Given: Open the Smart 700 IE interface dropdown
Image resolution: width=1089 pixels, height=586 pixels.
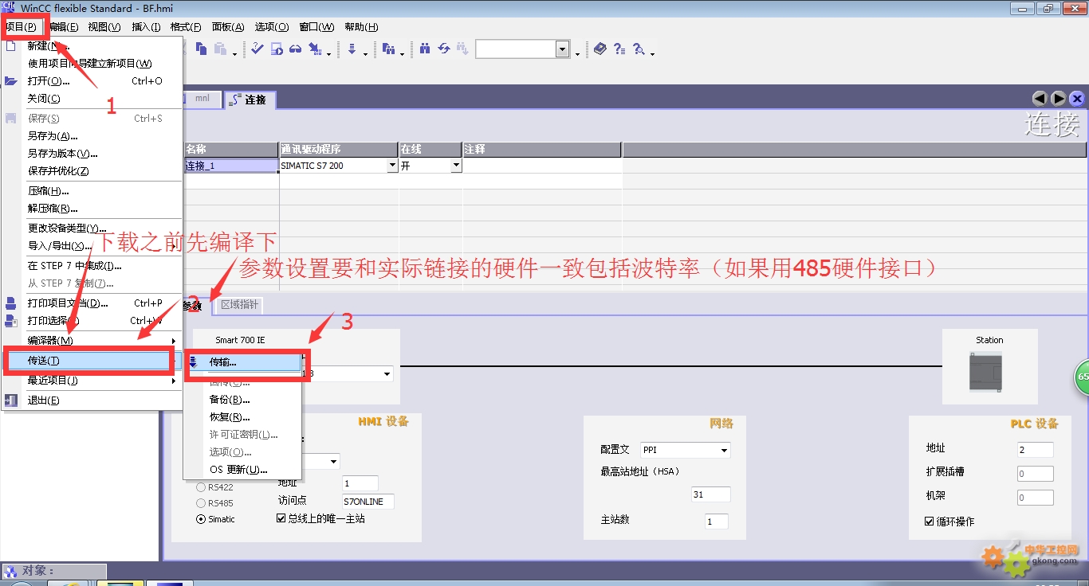Looking at the screenshot, I should coord(387,374).
